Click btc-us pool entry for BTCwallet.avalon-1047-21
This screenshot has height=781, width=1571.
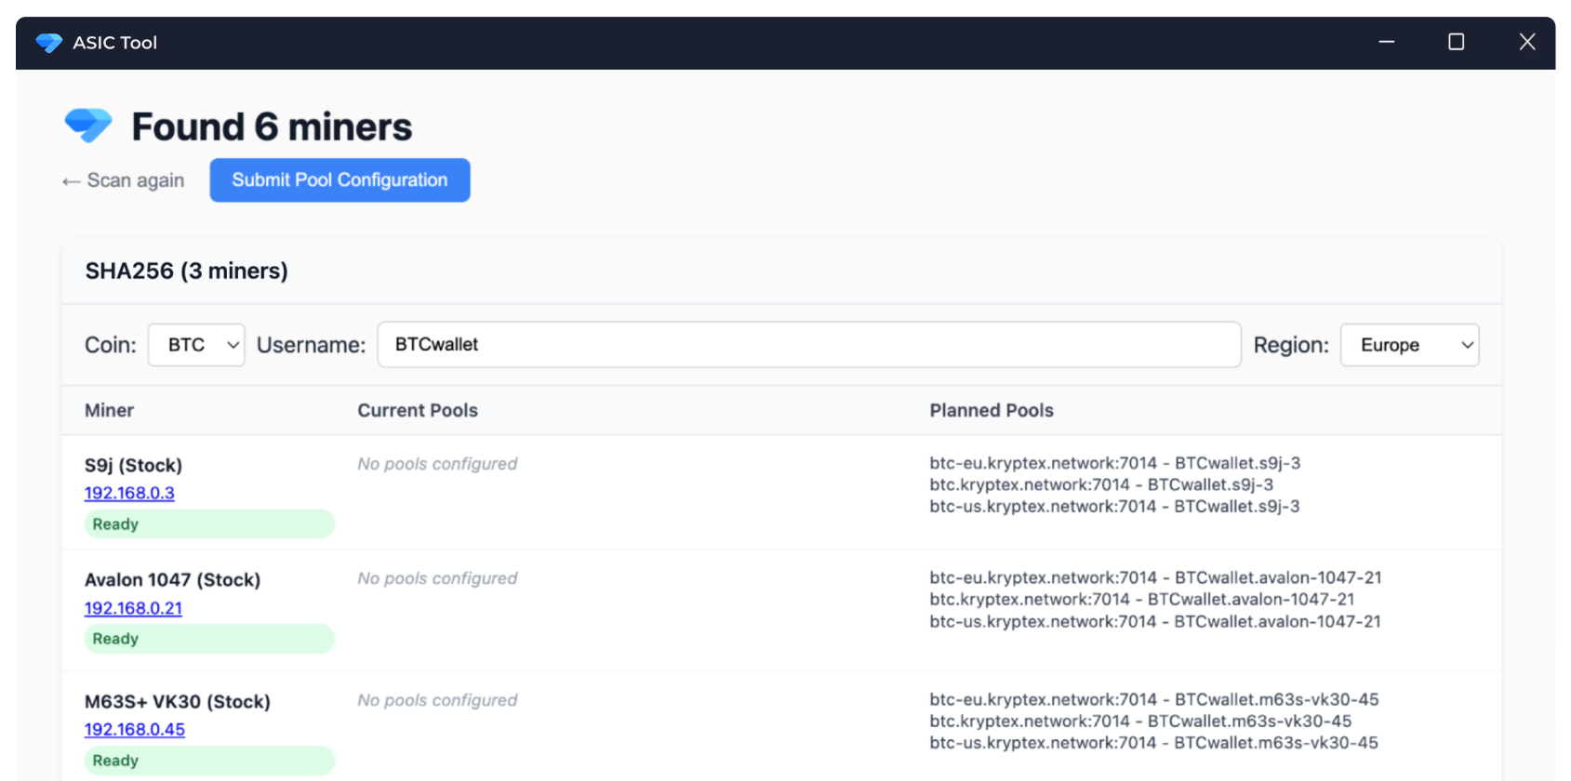(1155, 621)
